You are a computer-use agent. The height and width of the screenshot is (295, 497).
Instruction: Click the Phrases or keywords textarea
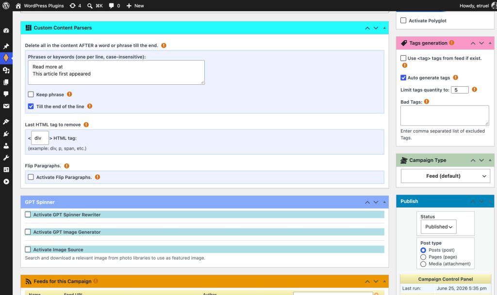coord(116,72)
